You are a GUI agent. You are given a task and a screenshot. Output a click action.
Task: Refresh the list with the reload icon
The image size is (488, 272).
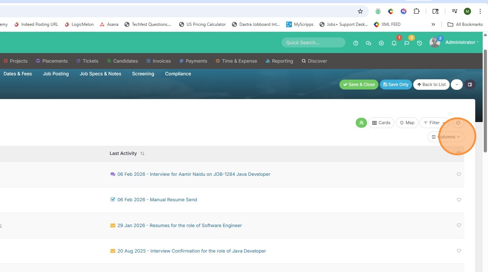[x=458, y=123]
